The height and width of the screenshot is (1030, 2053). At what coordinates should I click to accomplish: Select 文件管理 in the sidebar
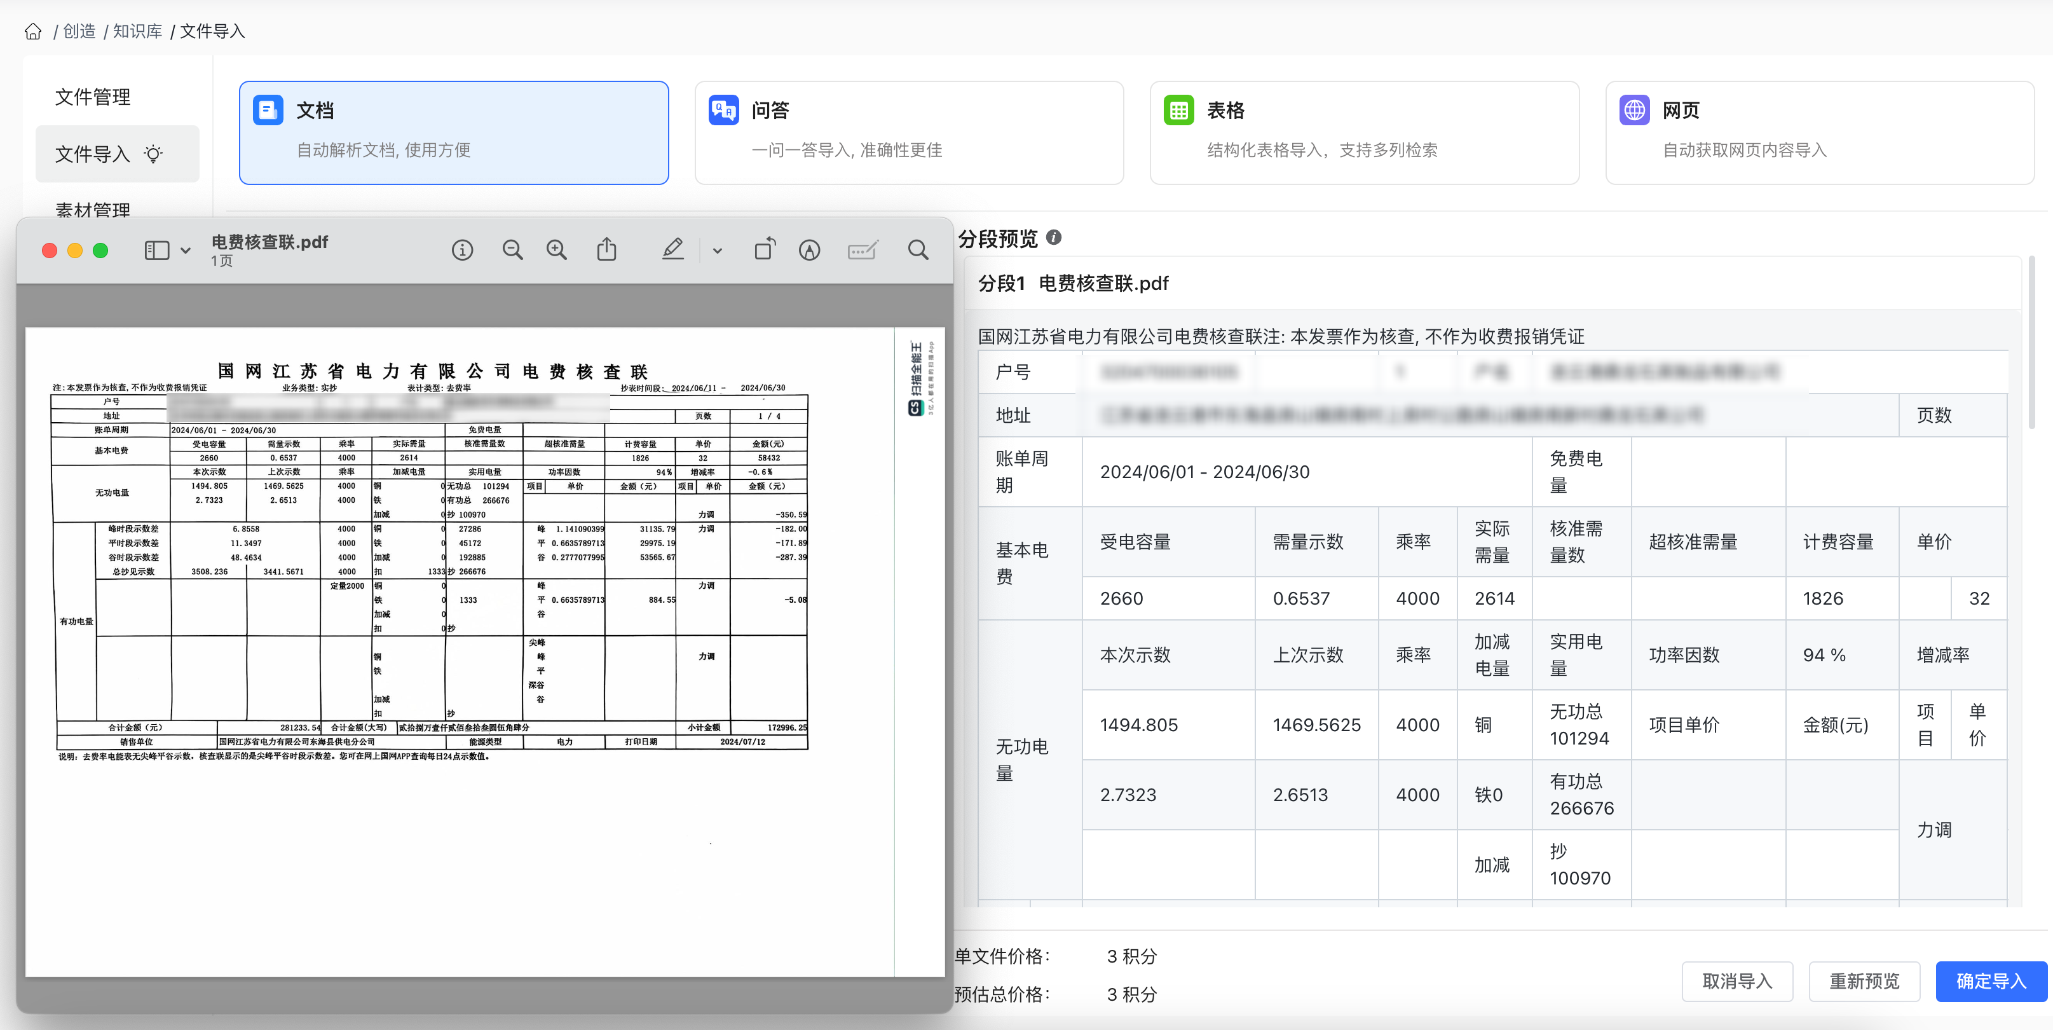[92, 97]
